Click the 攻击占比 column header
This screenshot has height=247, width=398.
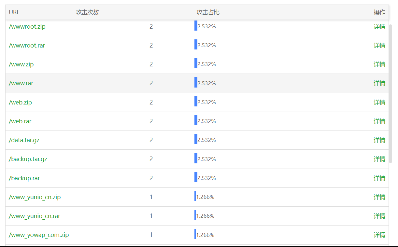pos(208,12)
